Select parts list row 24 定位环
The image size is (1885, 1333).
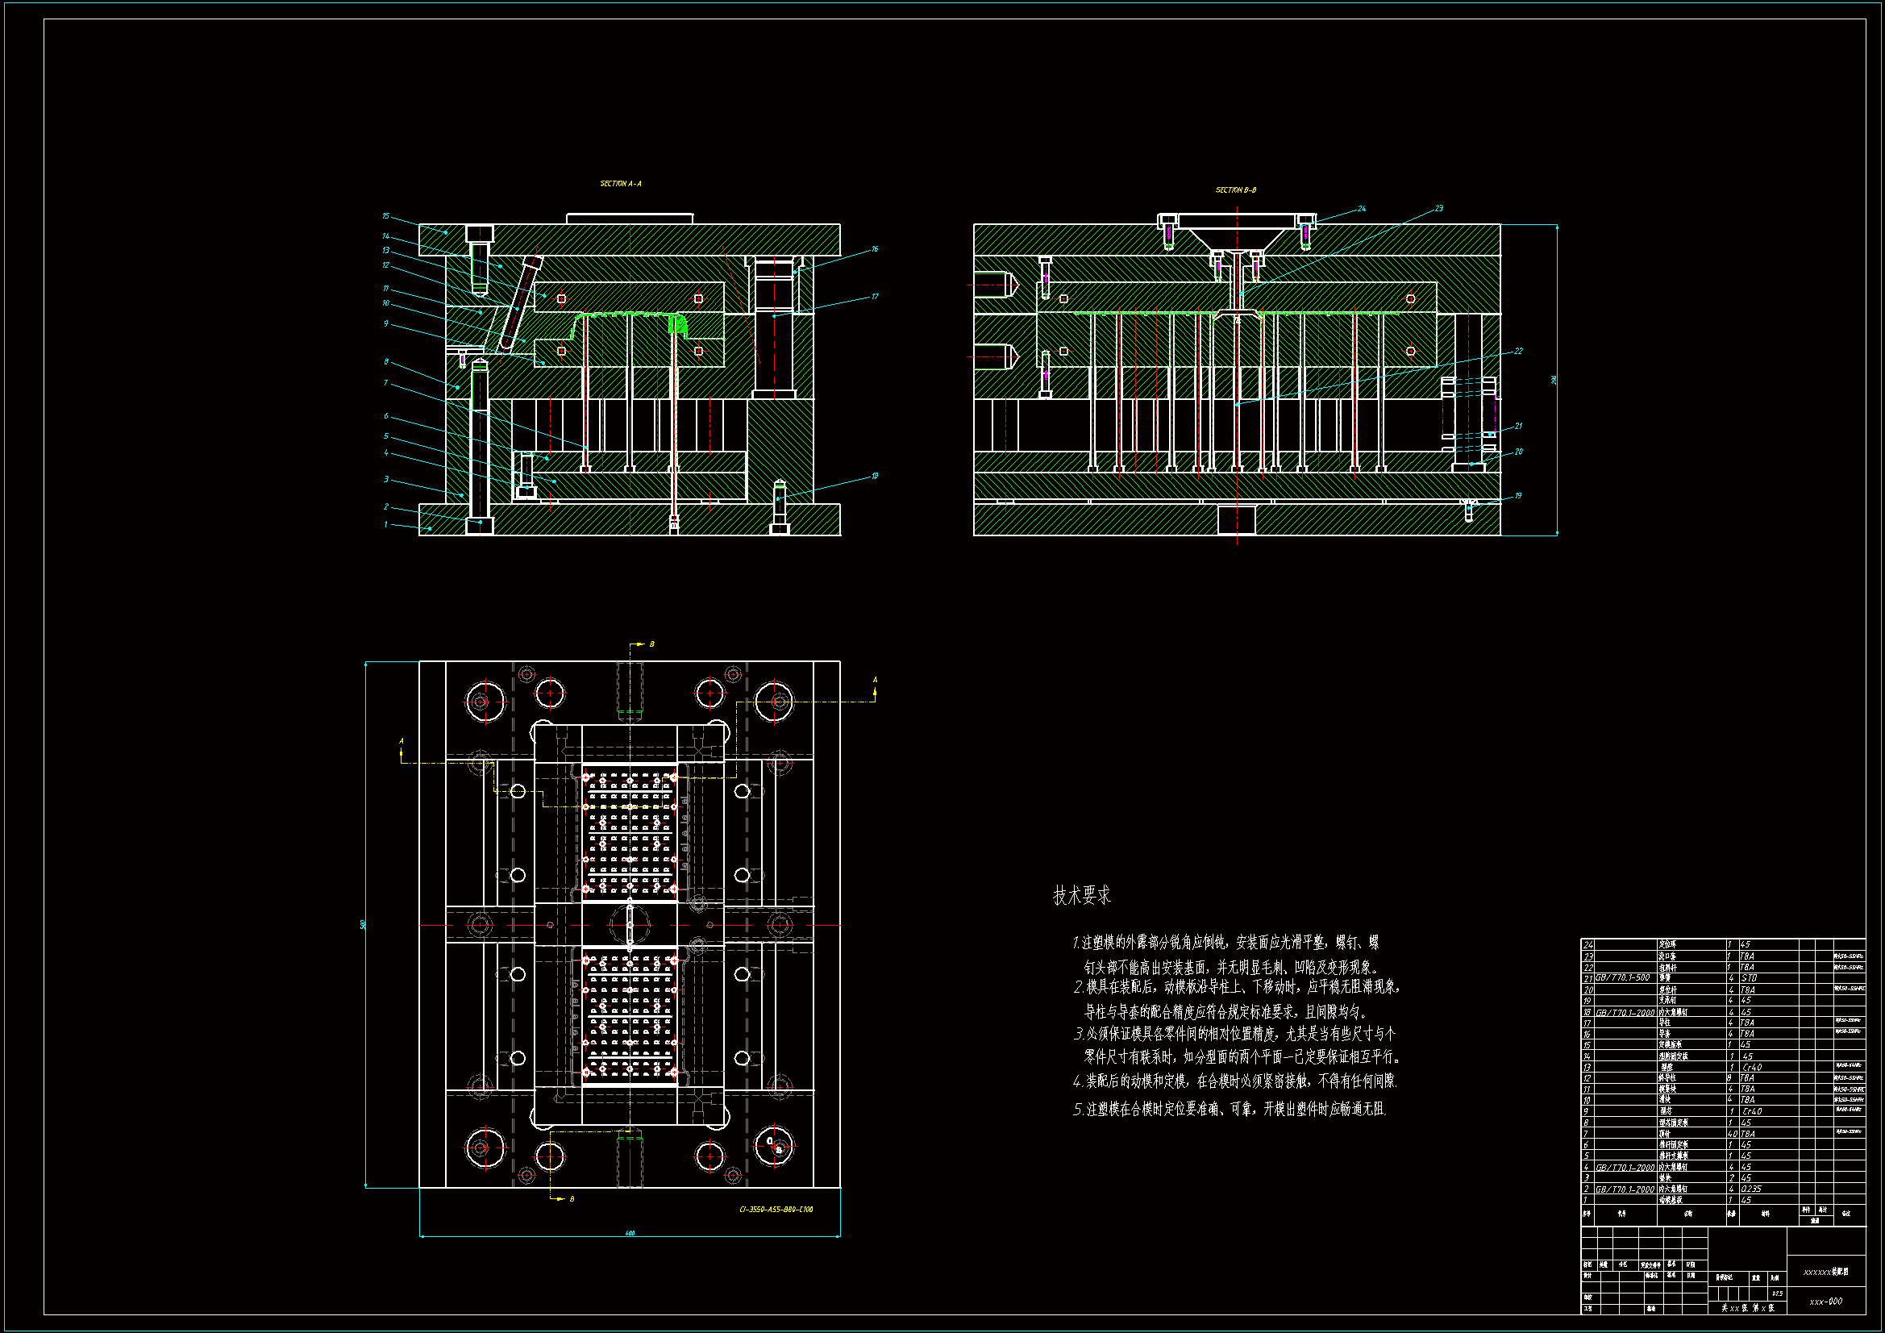[x=1667, y=944]
